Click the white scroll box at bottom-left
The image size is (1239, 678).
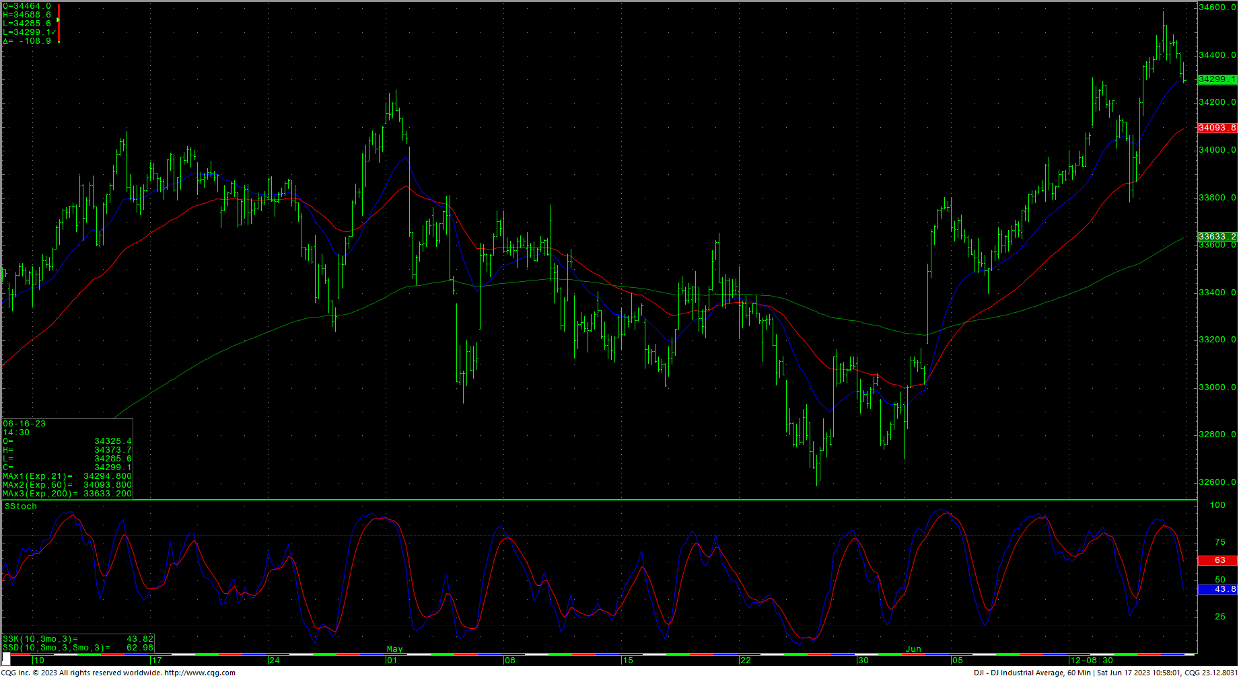tap(6, 659)
